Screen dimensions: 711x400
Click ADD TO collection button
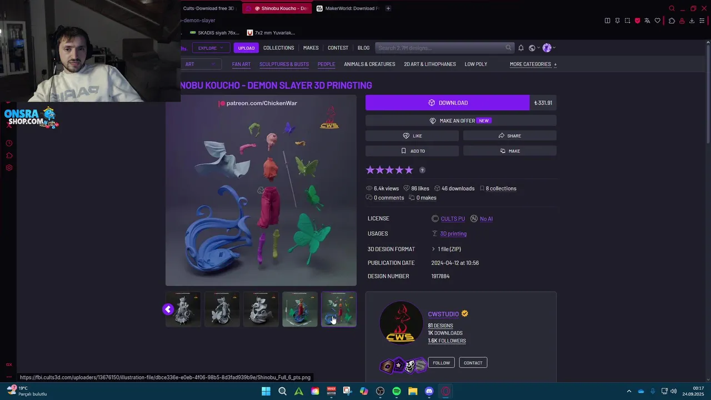point(412,151)
